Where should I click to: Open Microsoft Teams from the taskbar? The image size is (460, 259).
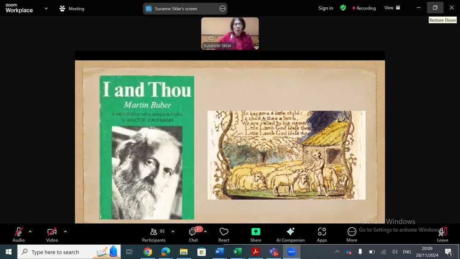pos(273,252)
